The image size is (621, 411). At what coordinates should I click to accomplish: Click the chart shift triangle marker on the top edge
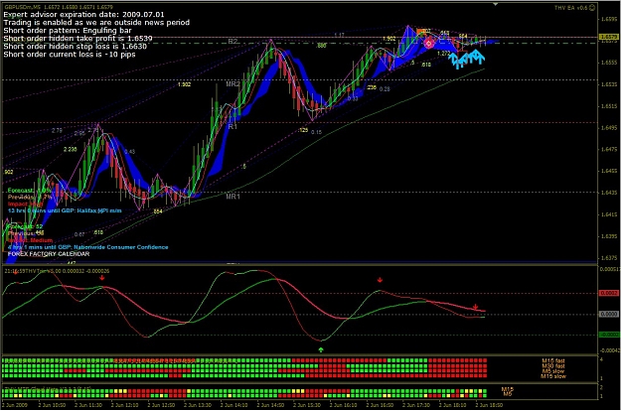pos(495,4)
